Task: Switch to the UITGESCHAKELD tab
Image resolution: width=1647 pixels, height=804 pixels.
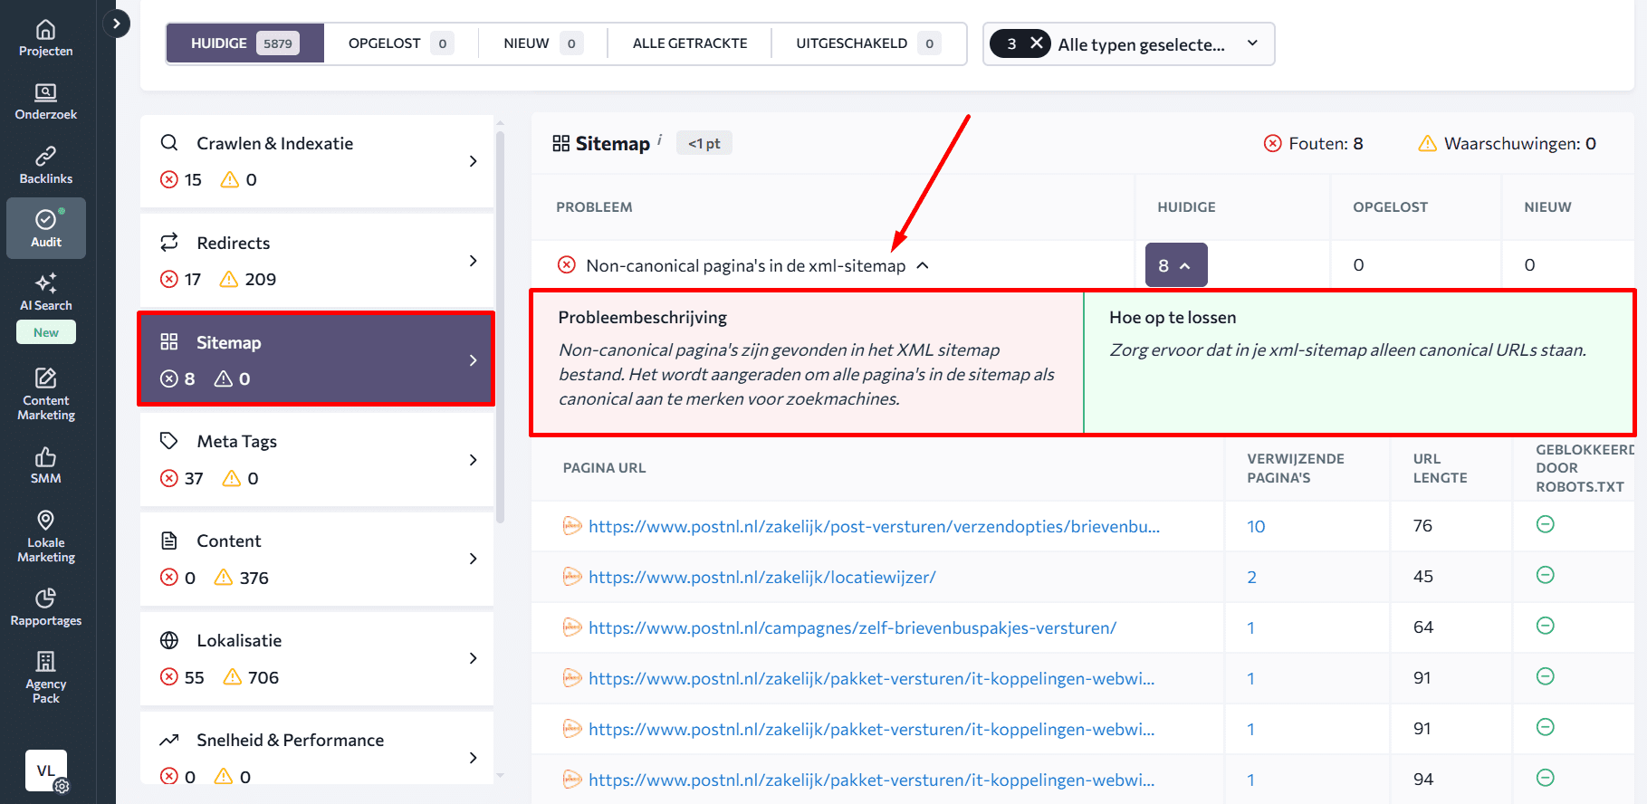Action: coord(868,43)
